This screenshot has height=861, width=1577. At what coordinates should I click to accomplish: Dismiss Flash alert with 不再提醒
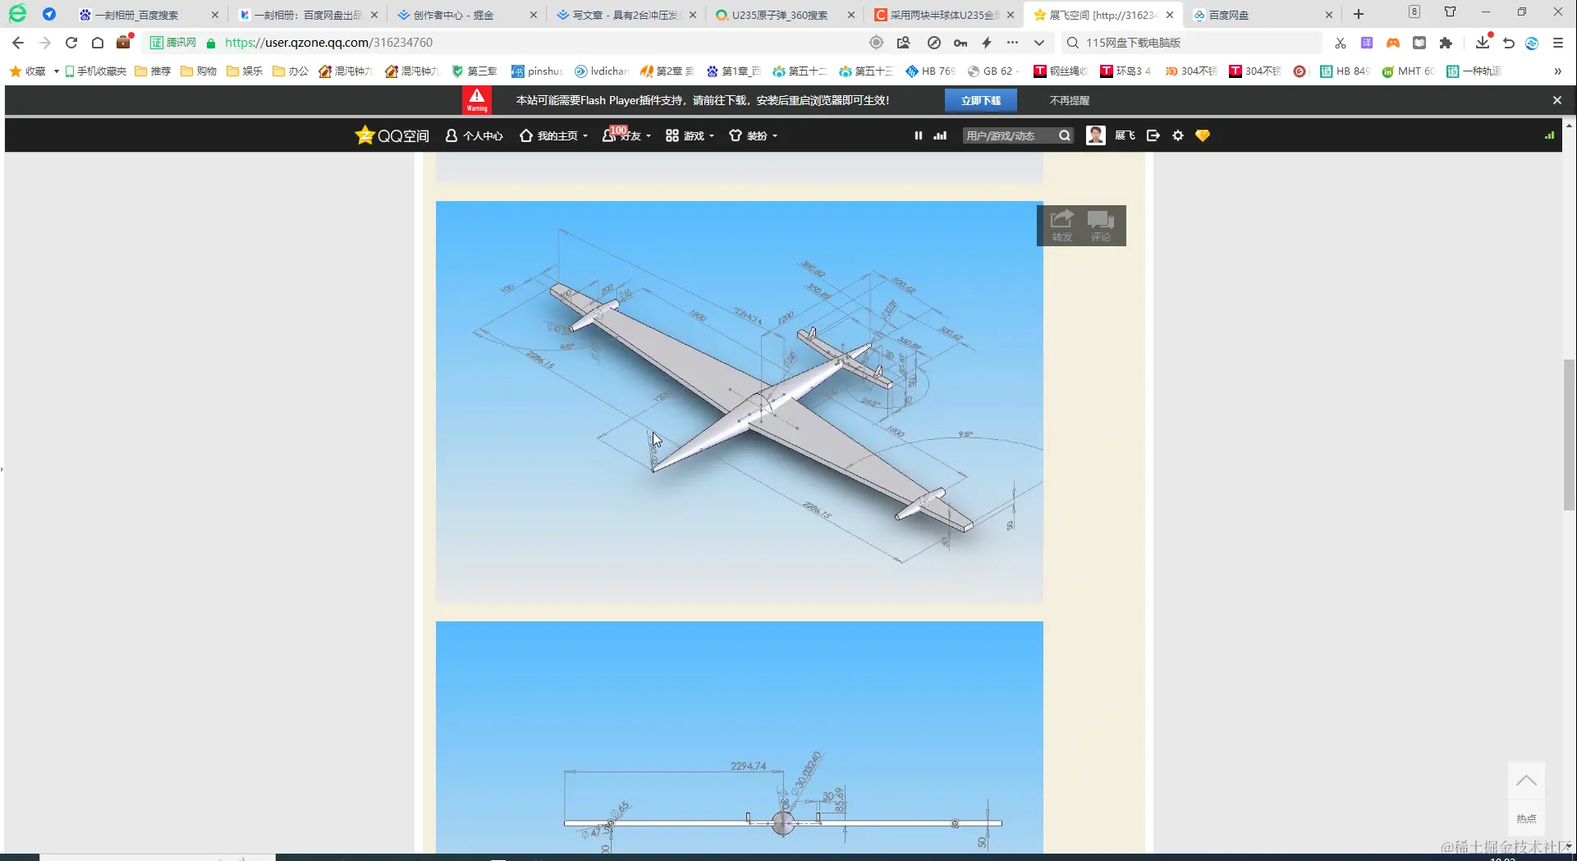[1068, 99]
